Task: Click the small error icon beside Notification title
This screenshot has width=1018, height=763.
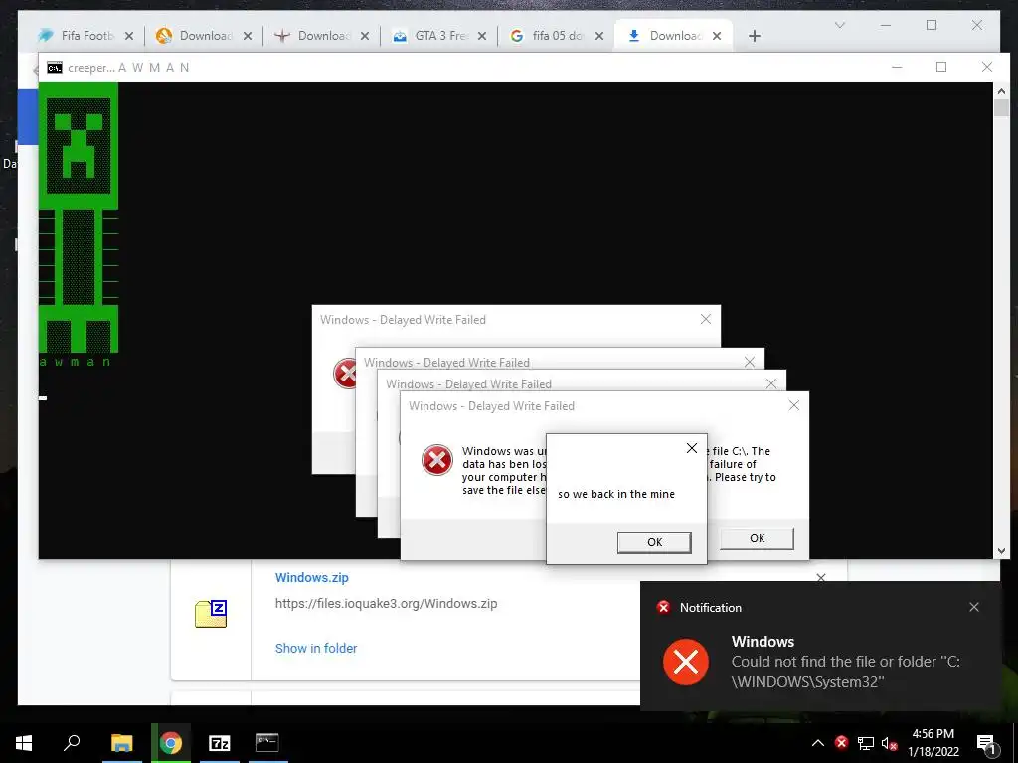Action: (x=663, y=607)
